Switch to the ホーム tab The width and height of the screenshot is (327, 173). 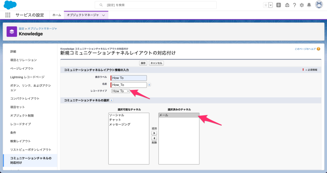pos(57,15)
